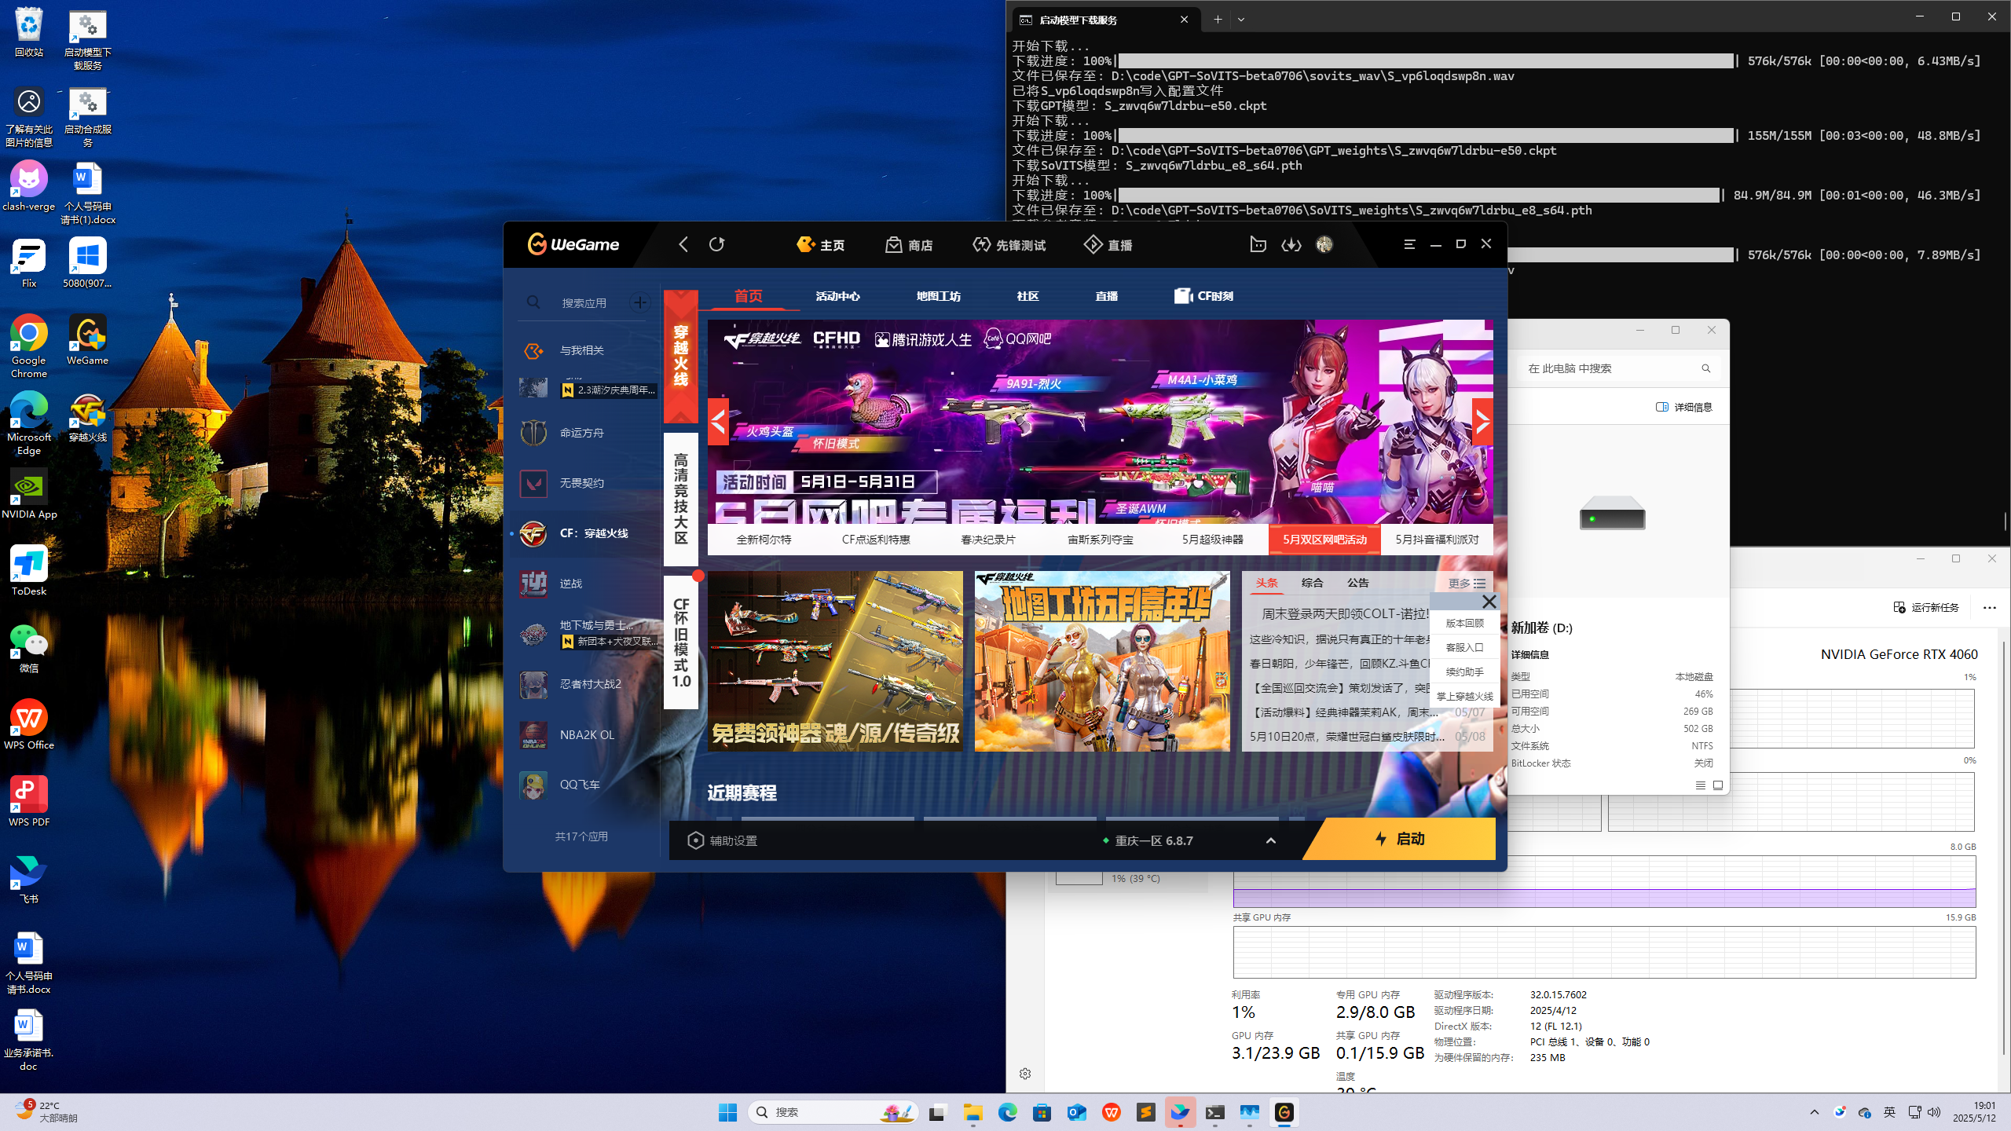Show next banner with right arrow
The image size is (2011, 1131).
[1482, 423]
